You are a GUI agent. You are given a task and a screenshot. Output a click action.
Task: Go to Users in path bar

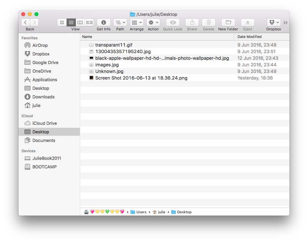138,212
